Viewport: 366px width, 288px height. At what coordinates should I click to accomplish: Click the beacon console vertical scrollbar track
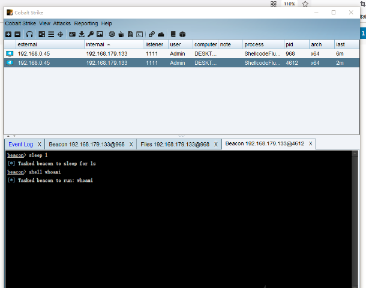click(355, 221)
